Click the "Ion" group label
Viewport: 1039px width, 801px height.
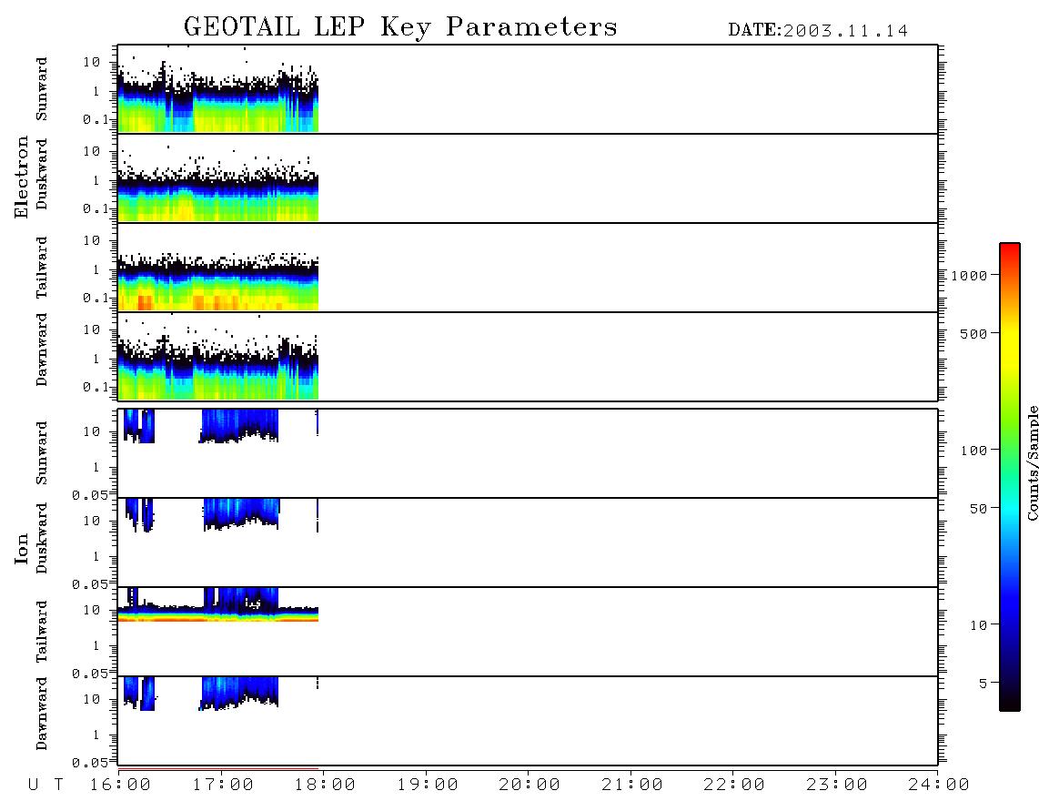pyautogui.click(x=22, y=549)
